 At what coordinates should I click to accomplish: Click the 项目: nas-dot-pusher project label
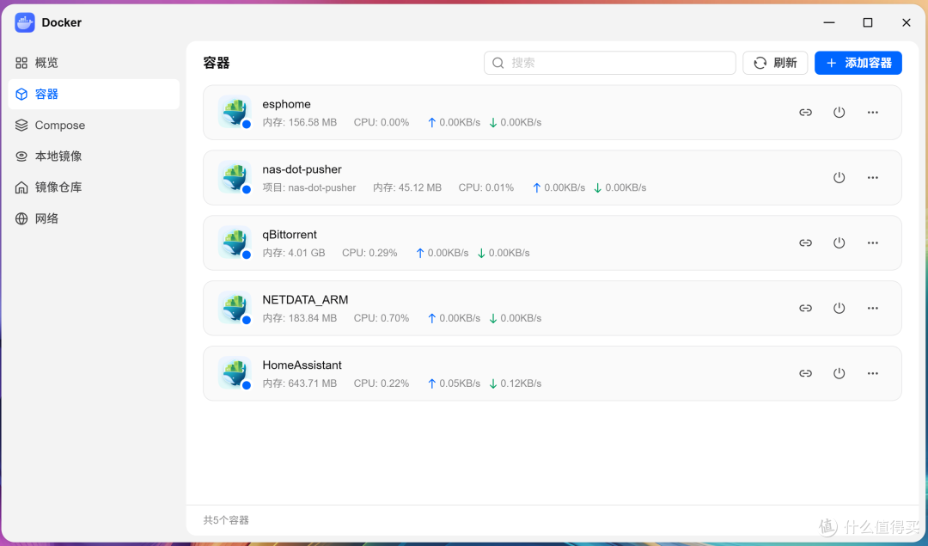(309, 187)
